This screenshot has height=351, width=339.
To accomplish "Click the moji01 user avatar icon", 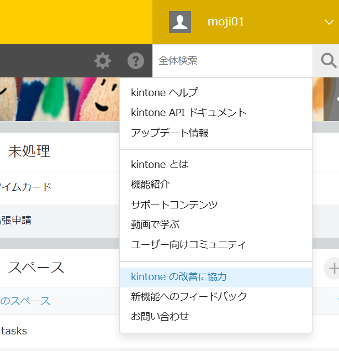I will (x=180, y=22).
